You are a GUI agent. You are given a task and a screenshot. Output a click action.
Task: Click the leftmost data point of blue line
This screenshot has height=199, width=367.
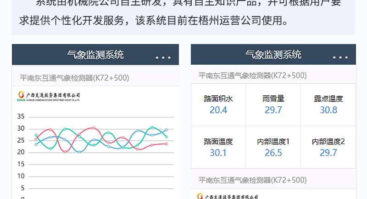36,144
